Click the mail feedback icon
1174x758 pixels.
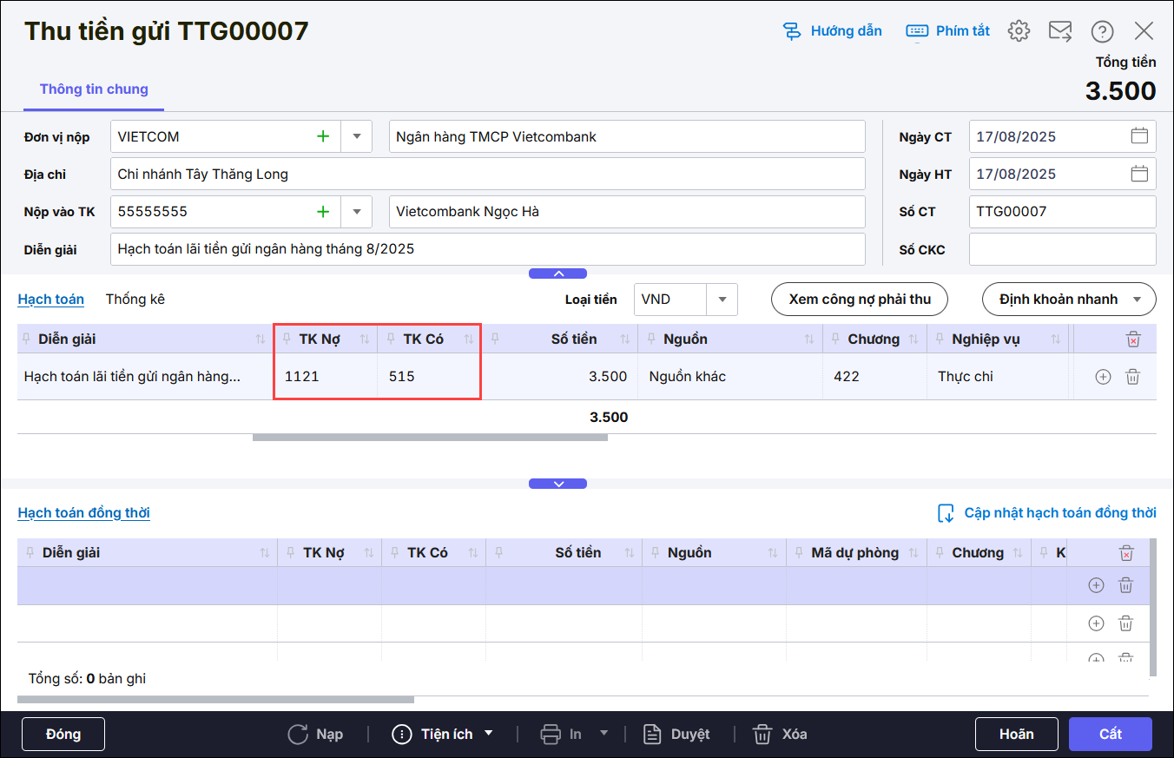click(1060, 31)
